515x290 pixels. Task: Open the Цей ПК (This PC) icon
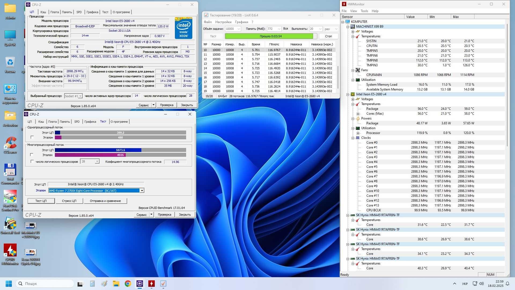click(10, 38)
